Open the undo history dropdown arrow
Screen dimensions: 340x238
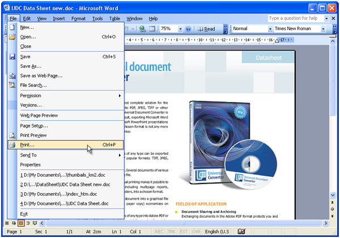click(x=133, y=29)
